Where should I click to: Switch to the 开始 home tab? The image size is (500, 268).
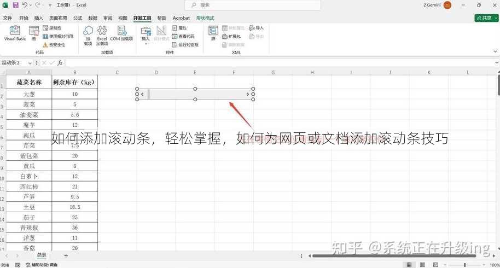24,18
